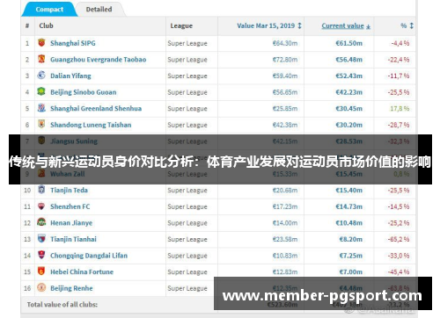The width and height of the screenshot is (440, 318).
Task: Select current value €30.20m
Action: pos(349,125)
